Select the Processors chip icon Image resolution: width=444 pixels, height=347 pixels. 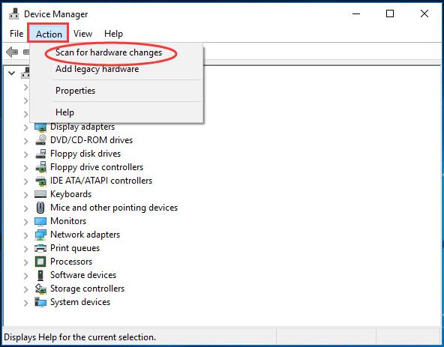(x=40, y=262)
